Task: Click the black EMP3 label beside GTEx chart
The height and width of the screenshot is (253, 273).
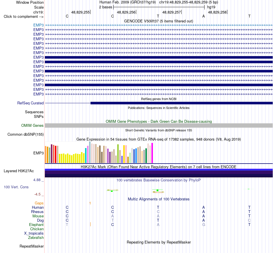Action: point(39,153)
